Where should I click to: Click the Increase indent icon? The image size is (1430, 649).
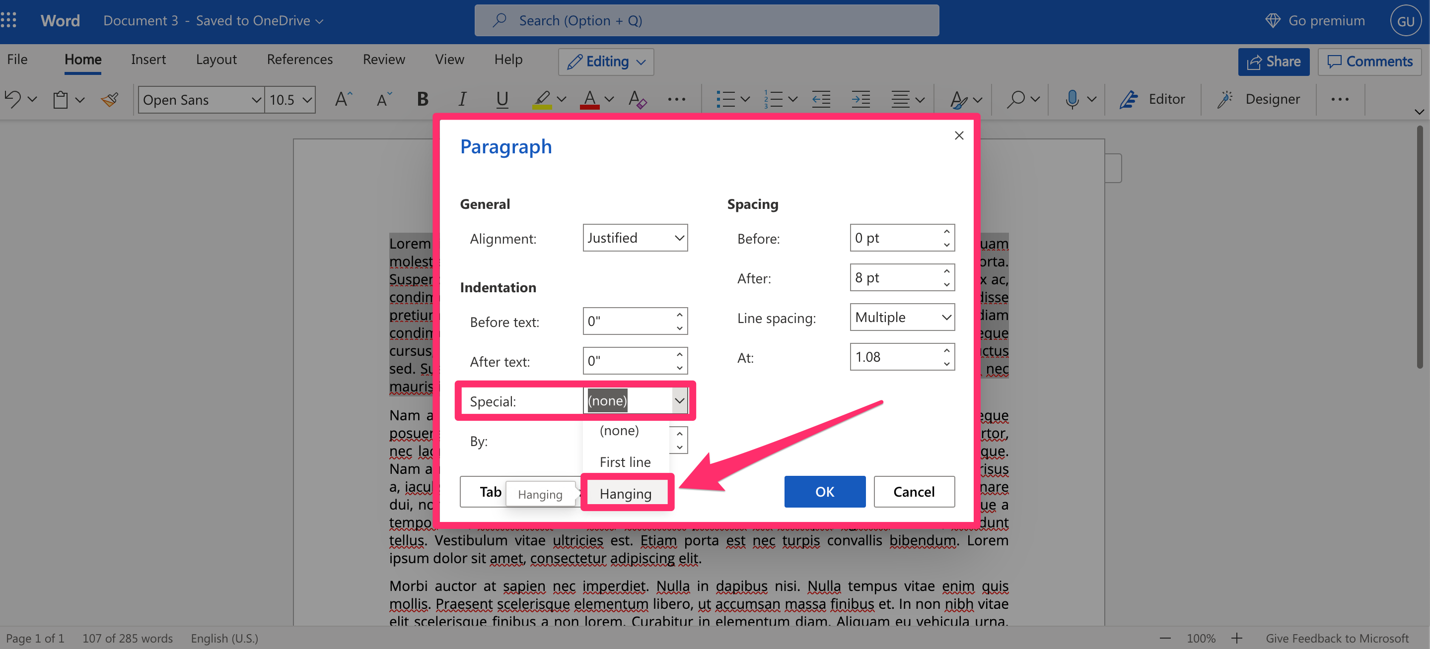[860, 98]
